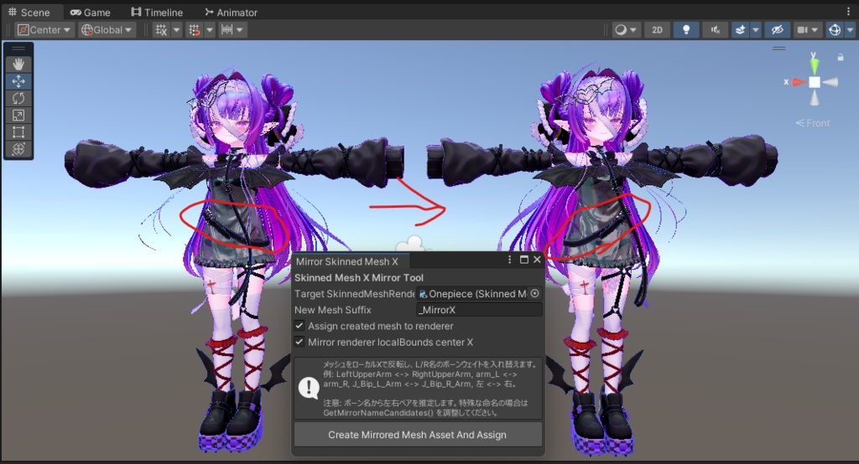Click the orientation gizmo overlay handle
This screenshot has height=464, width=859.
coord(779,48)
